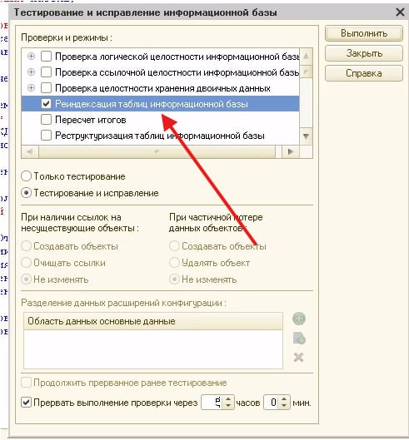
Task: Select the Только тестирование radio button
Action: pos(26,176)
